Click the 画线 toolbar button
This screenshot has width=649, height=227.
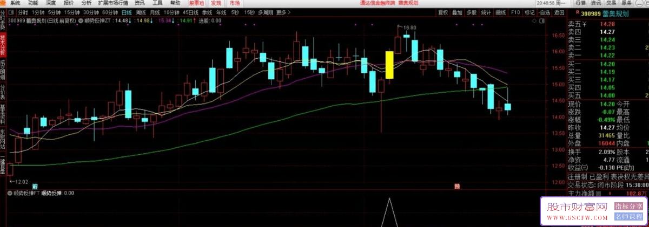[501, 11]
